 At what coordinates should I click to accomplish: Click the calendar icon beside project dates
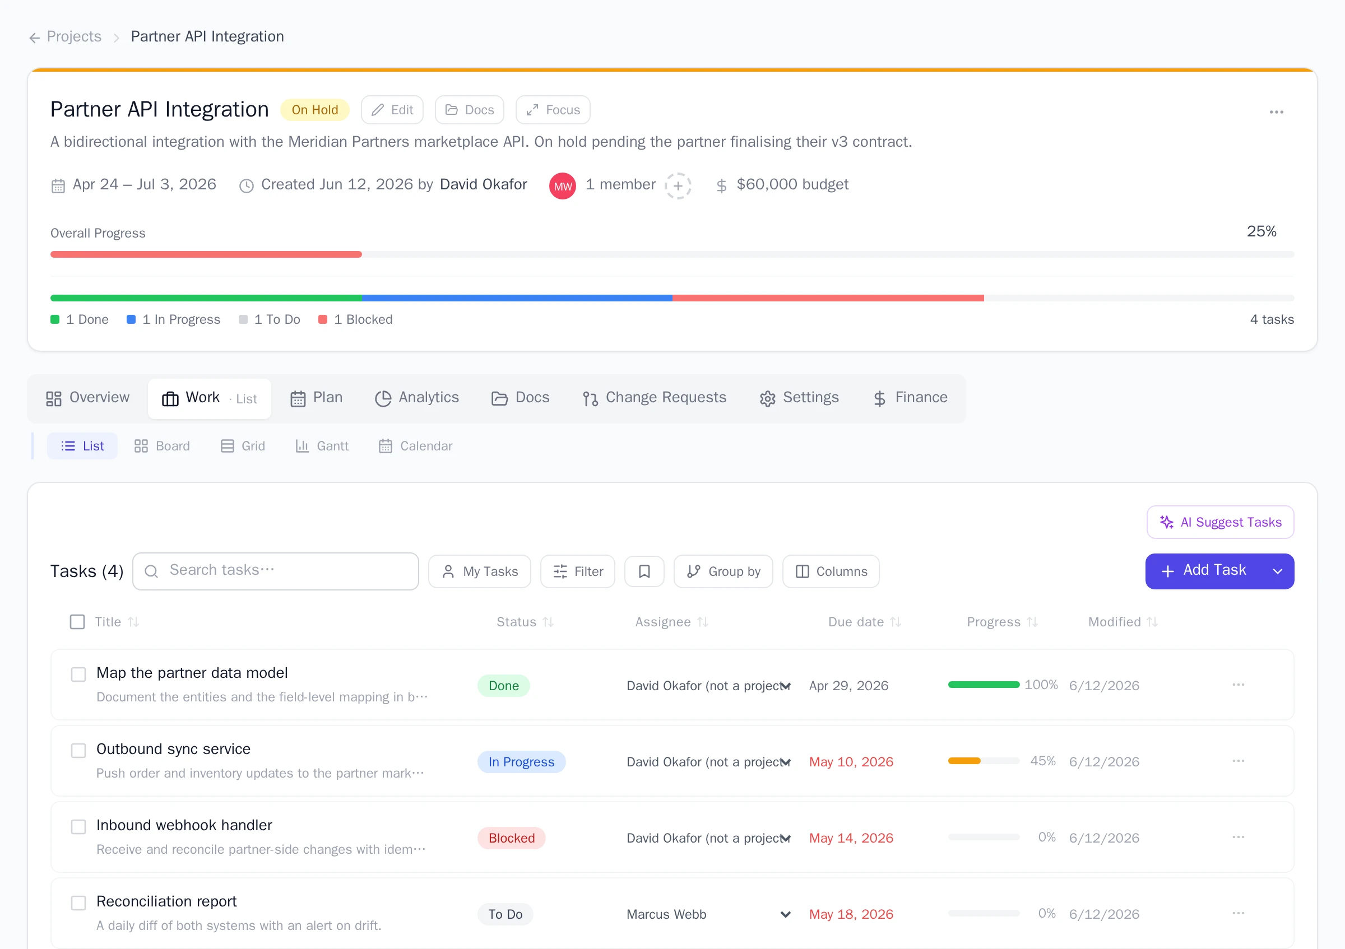point(58,185)
